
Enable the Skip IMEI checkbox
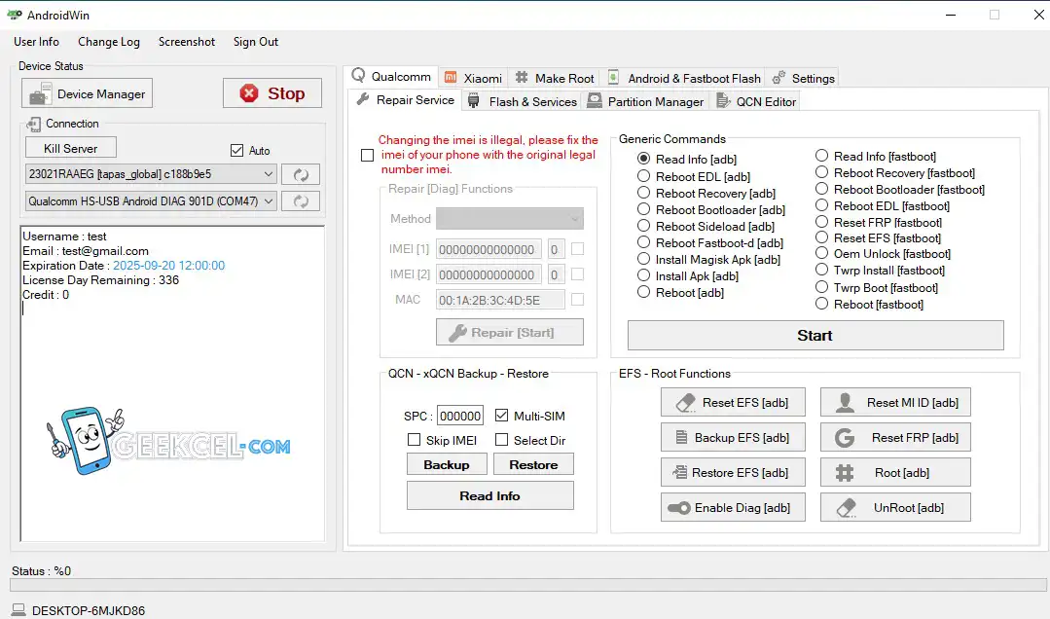(x=414, y=440)
